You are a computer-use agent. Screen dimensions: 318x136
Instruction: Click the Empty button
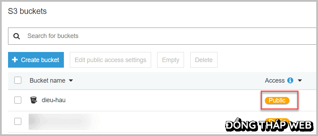[x=171, y=60]
